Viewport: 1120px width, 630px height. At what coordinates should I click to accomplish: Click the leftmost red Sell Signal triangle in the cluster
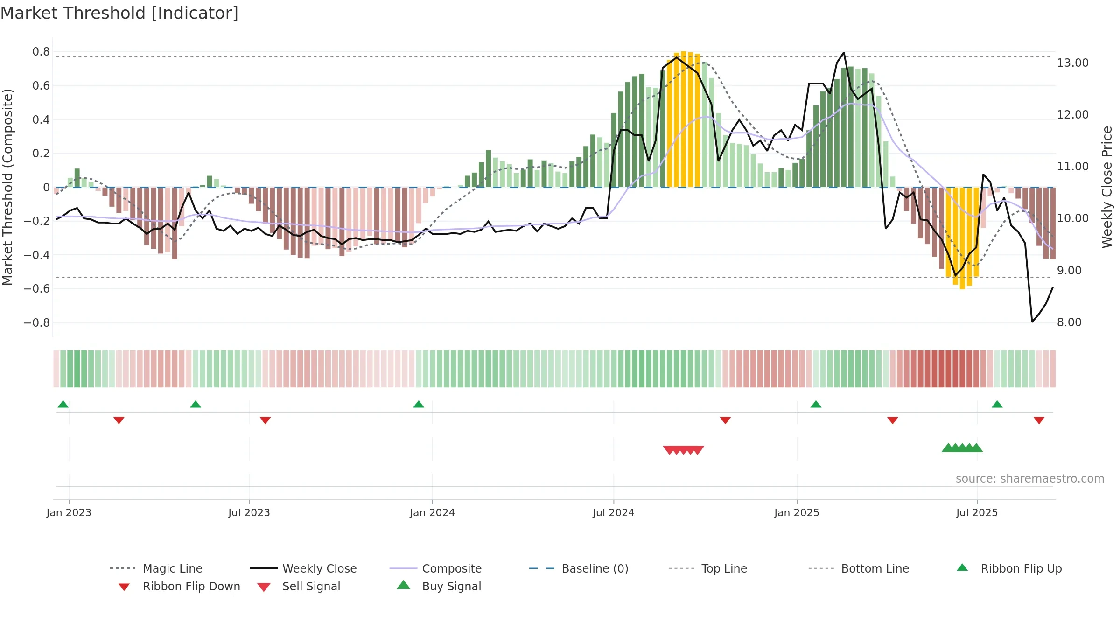tap(669, 450)
